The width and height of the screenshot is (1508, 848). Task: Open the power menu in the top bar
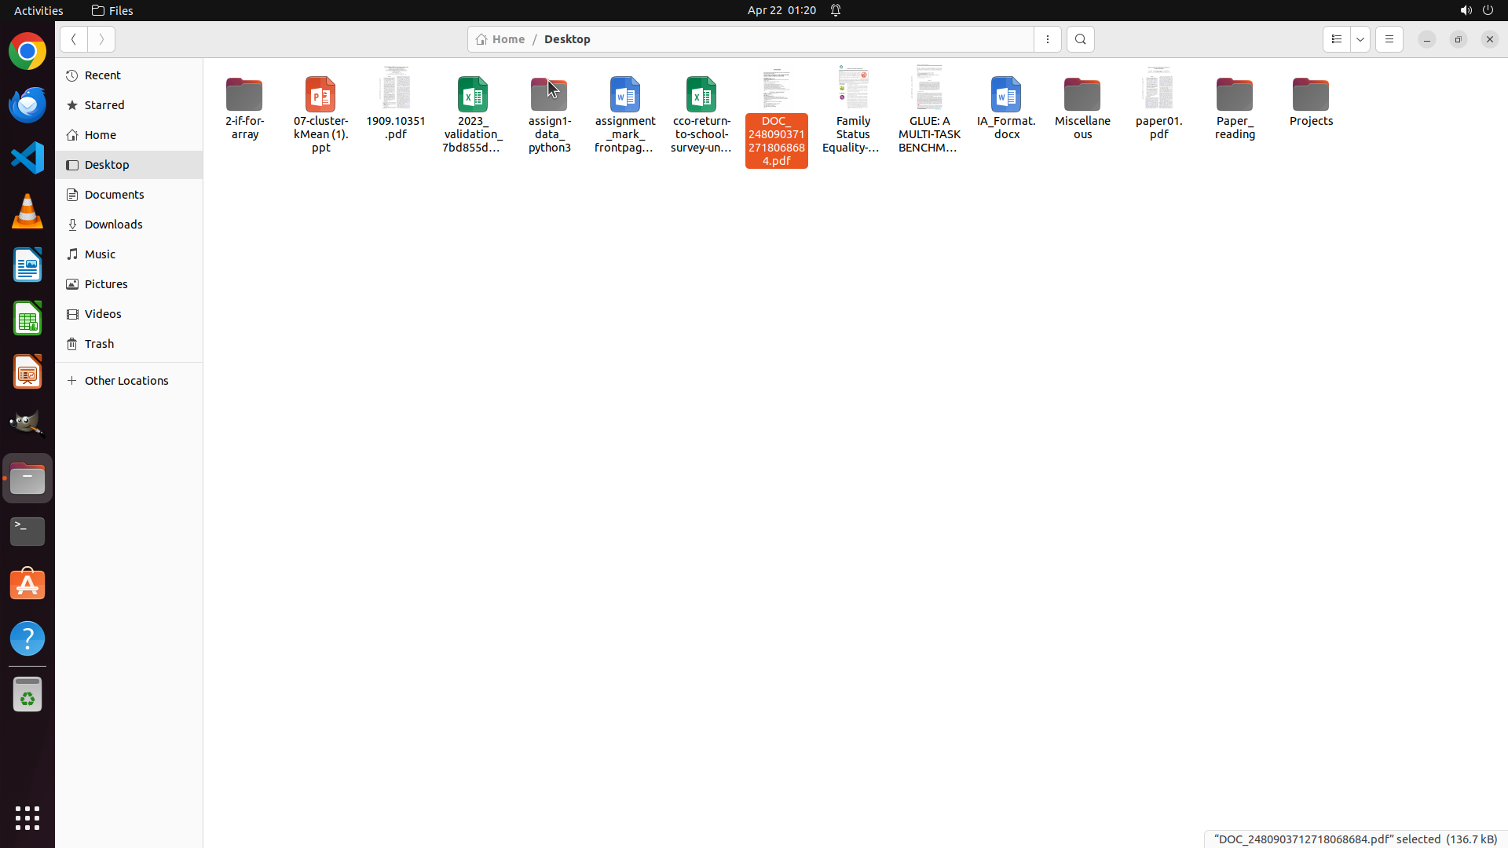[x=1488, y=10]
